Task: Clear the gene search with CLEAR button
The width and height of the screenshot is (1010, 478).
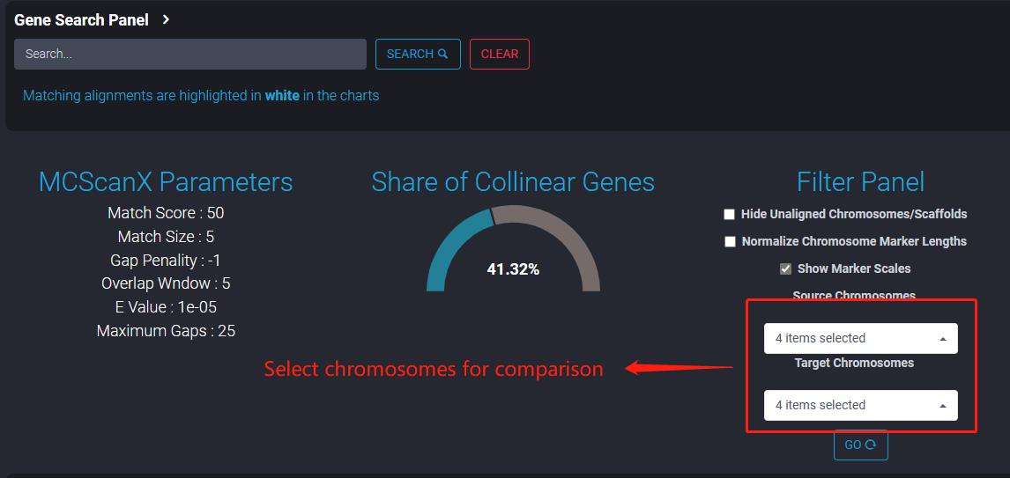Action: click(x=500, y=54)
